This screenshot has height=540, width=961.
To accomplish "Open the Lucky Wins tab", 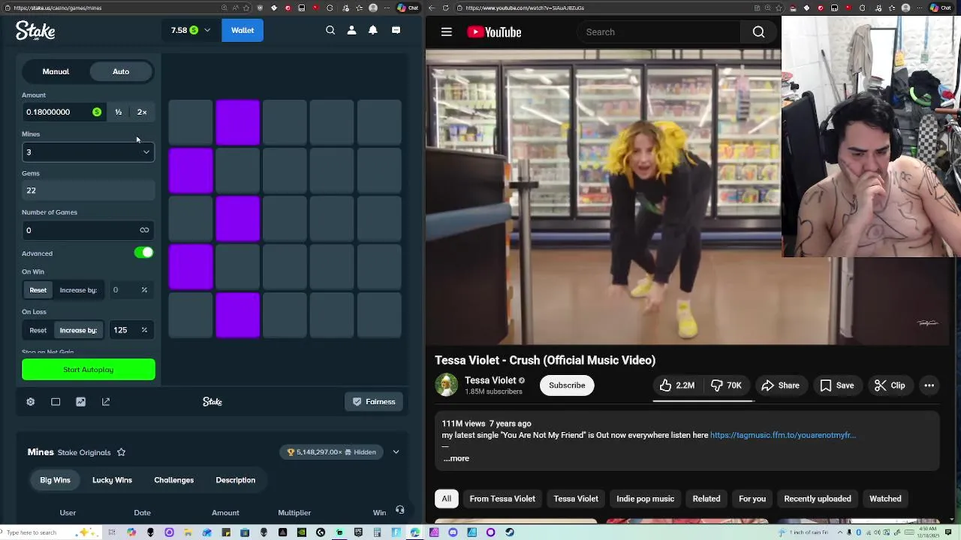I will (112, 480).
